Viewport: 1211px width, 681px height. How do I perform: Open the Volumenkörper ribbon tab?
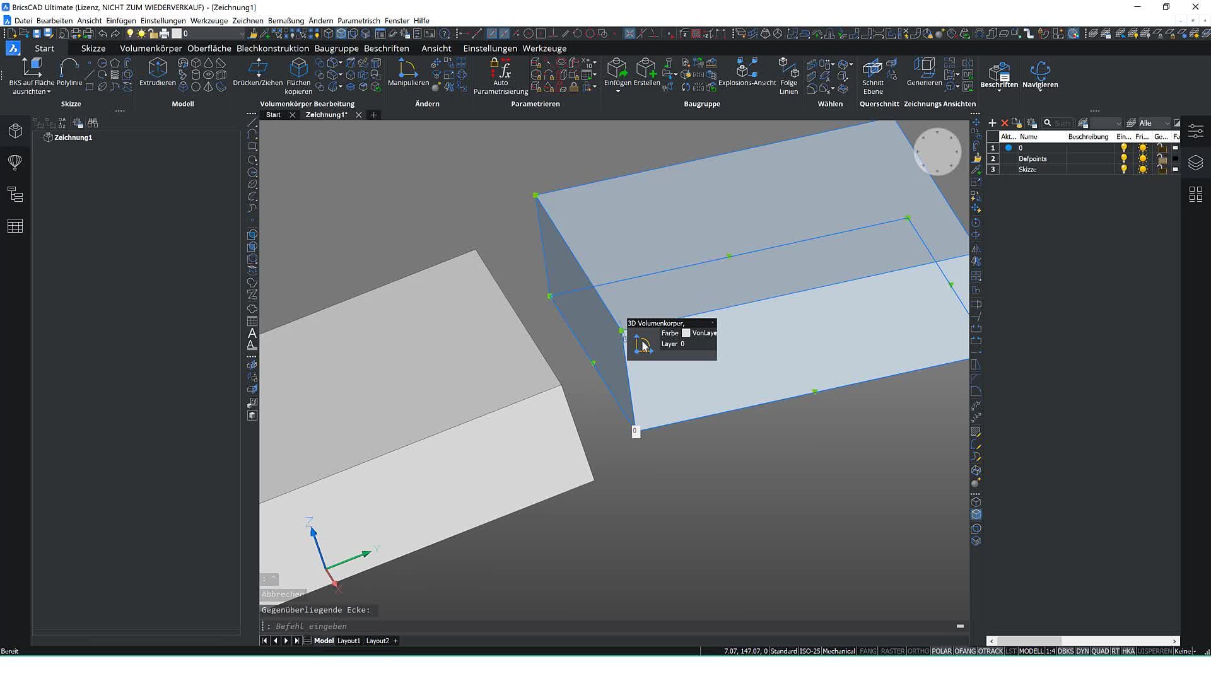151,48
